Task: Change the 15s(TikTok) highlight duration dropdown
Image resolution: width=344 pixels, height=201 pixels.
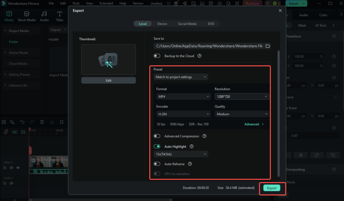Action: point(181,154)
